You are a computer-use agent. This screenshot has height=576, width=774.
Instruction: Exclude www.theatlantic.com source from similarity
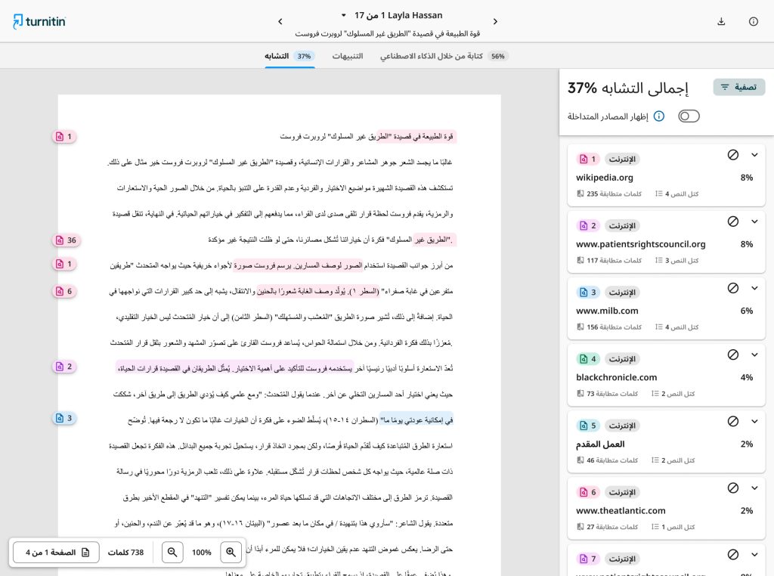click(x=733, y=488)
